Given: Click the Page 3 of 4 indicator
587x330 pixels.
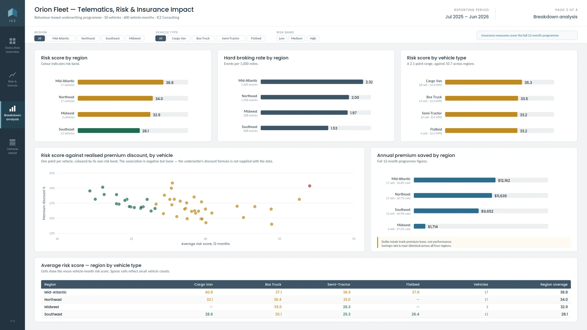Looking at the screenshot, I should [566, 10].
